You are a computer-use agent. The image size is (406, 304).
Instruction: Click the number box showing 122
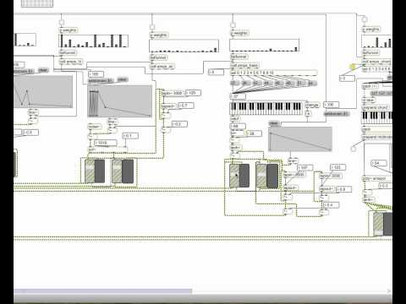(337, 167)
